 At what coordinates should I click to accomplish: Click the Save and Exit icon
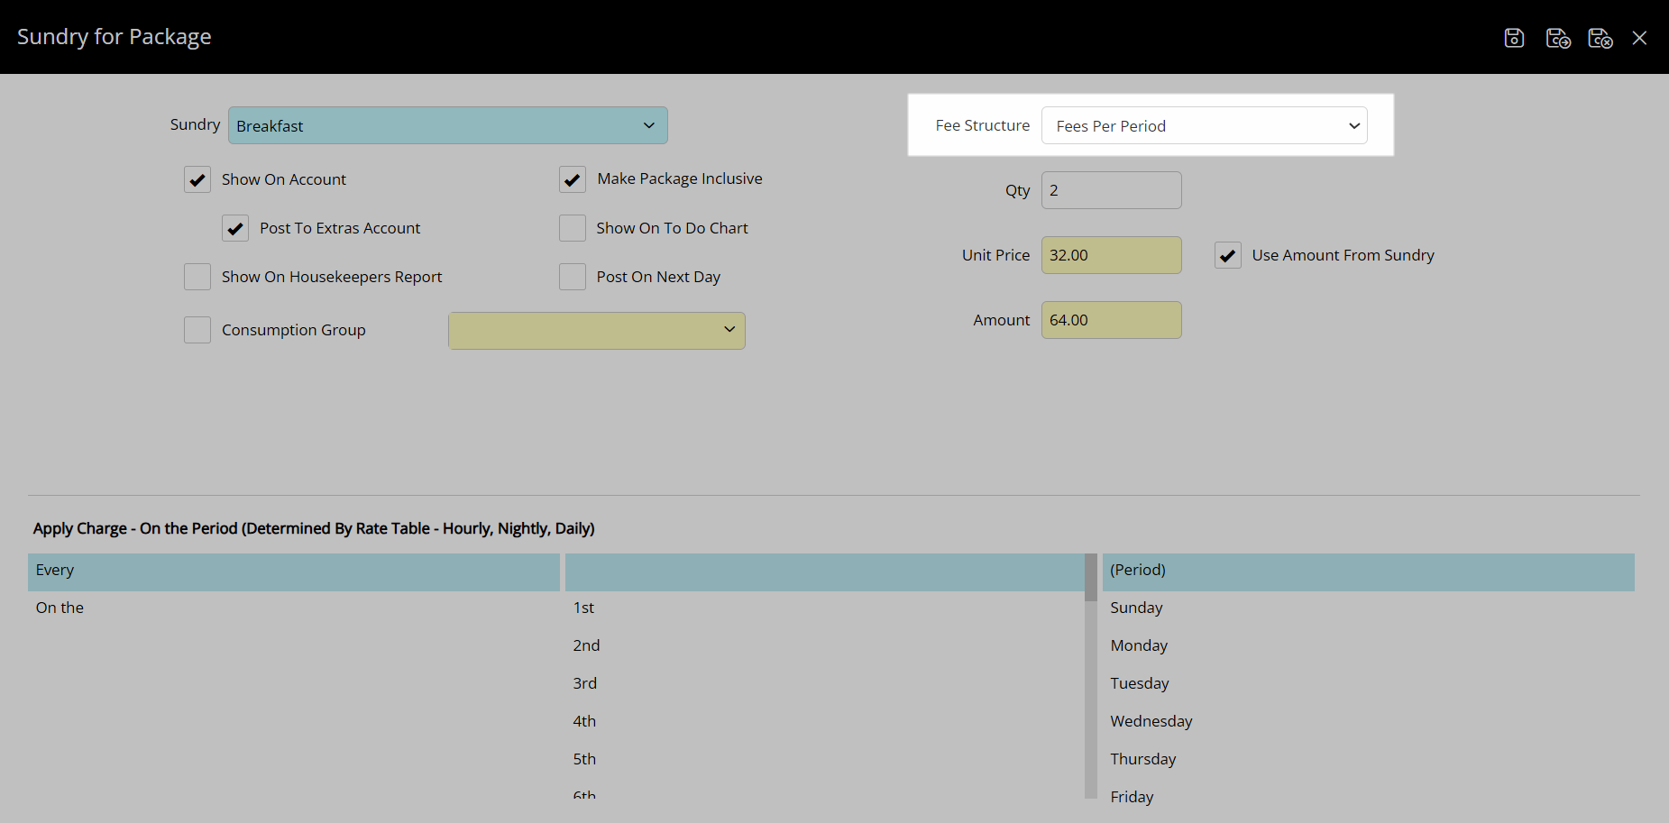(x=1600, y=38)
